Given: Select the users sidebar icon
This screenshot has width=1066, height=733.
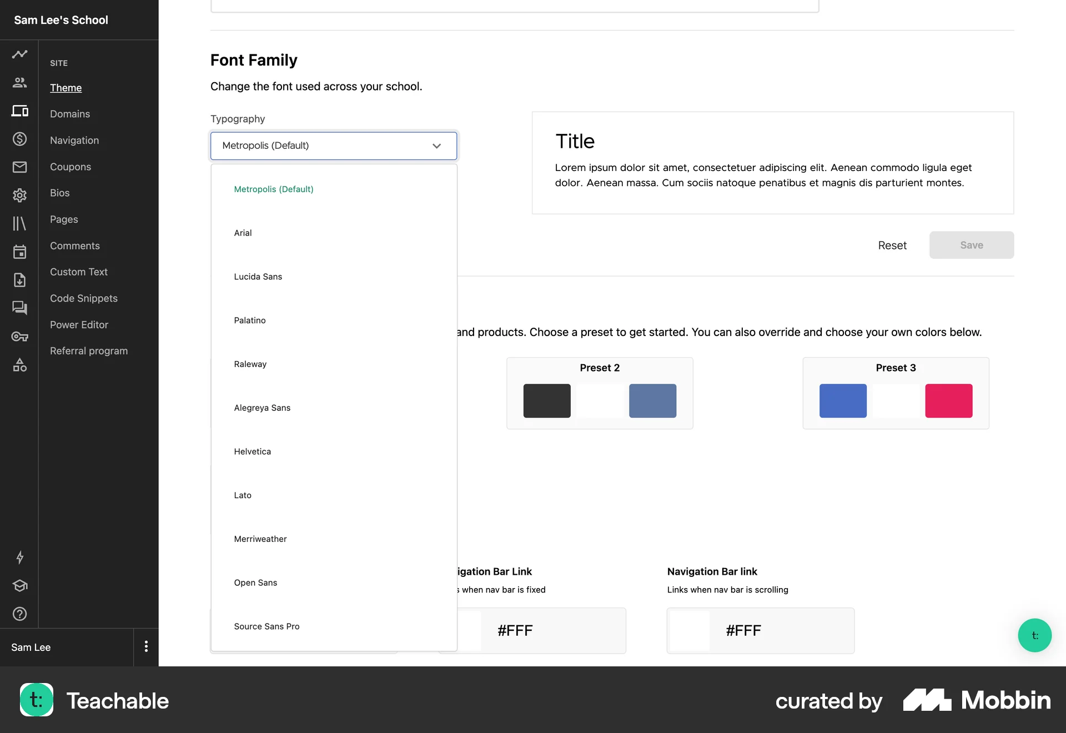Looking at the screenshot, I should pos(20,82).
